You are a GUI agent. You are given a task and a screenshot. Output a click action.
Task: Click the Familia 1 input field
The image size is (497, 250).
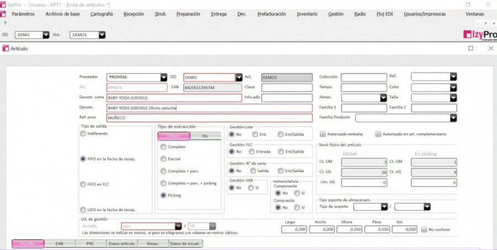364,108
